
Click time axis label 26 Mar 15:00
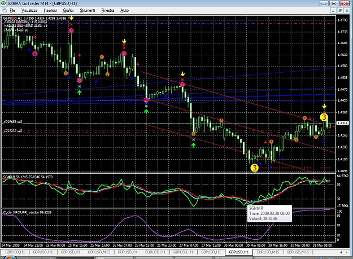pos(145,245)
